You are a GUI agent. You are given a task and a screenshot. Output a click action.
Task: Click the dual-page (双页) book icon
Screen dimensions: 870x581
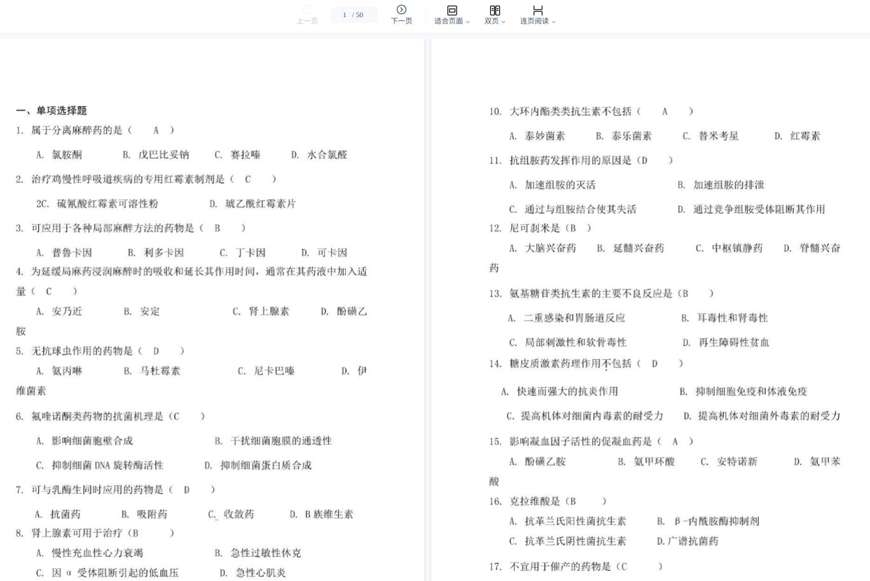pyautogui.click(x=495, y=10)
